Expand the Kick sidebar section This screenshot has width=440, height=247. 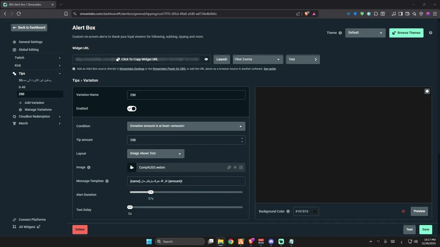tap(37, 66)
